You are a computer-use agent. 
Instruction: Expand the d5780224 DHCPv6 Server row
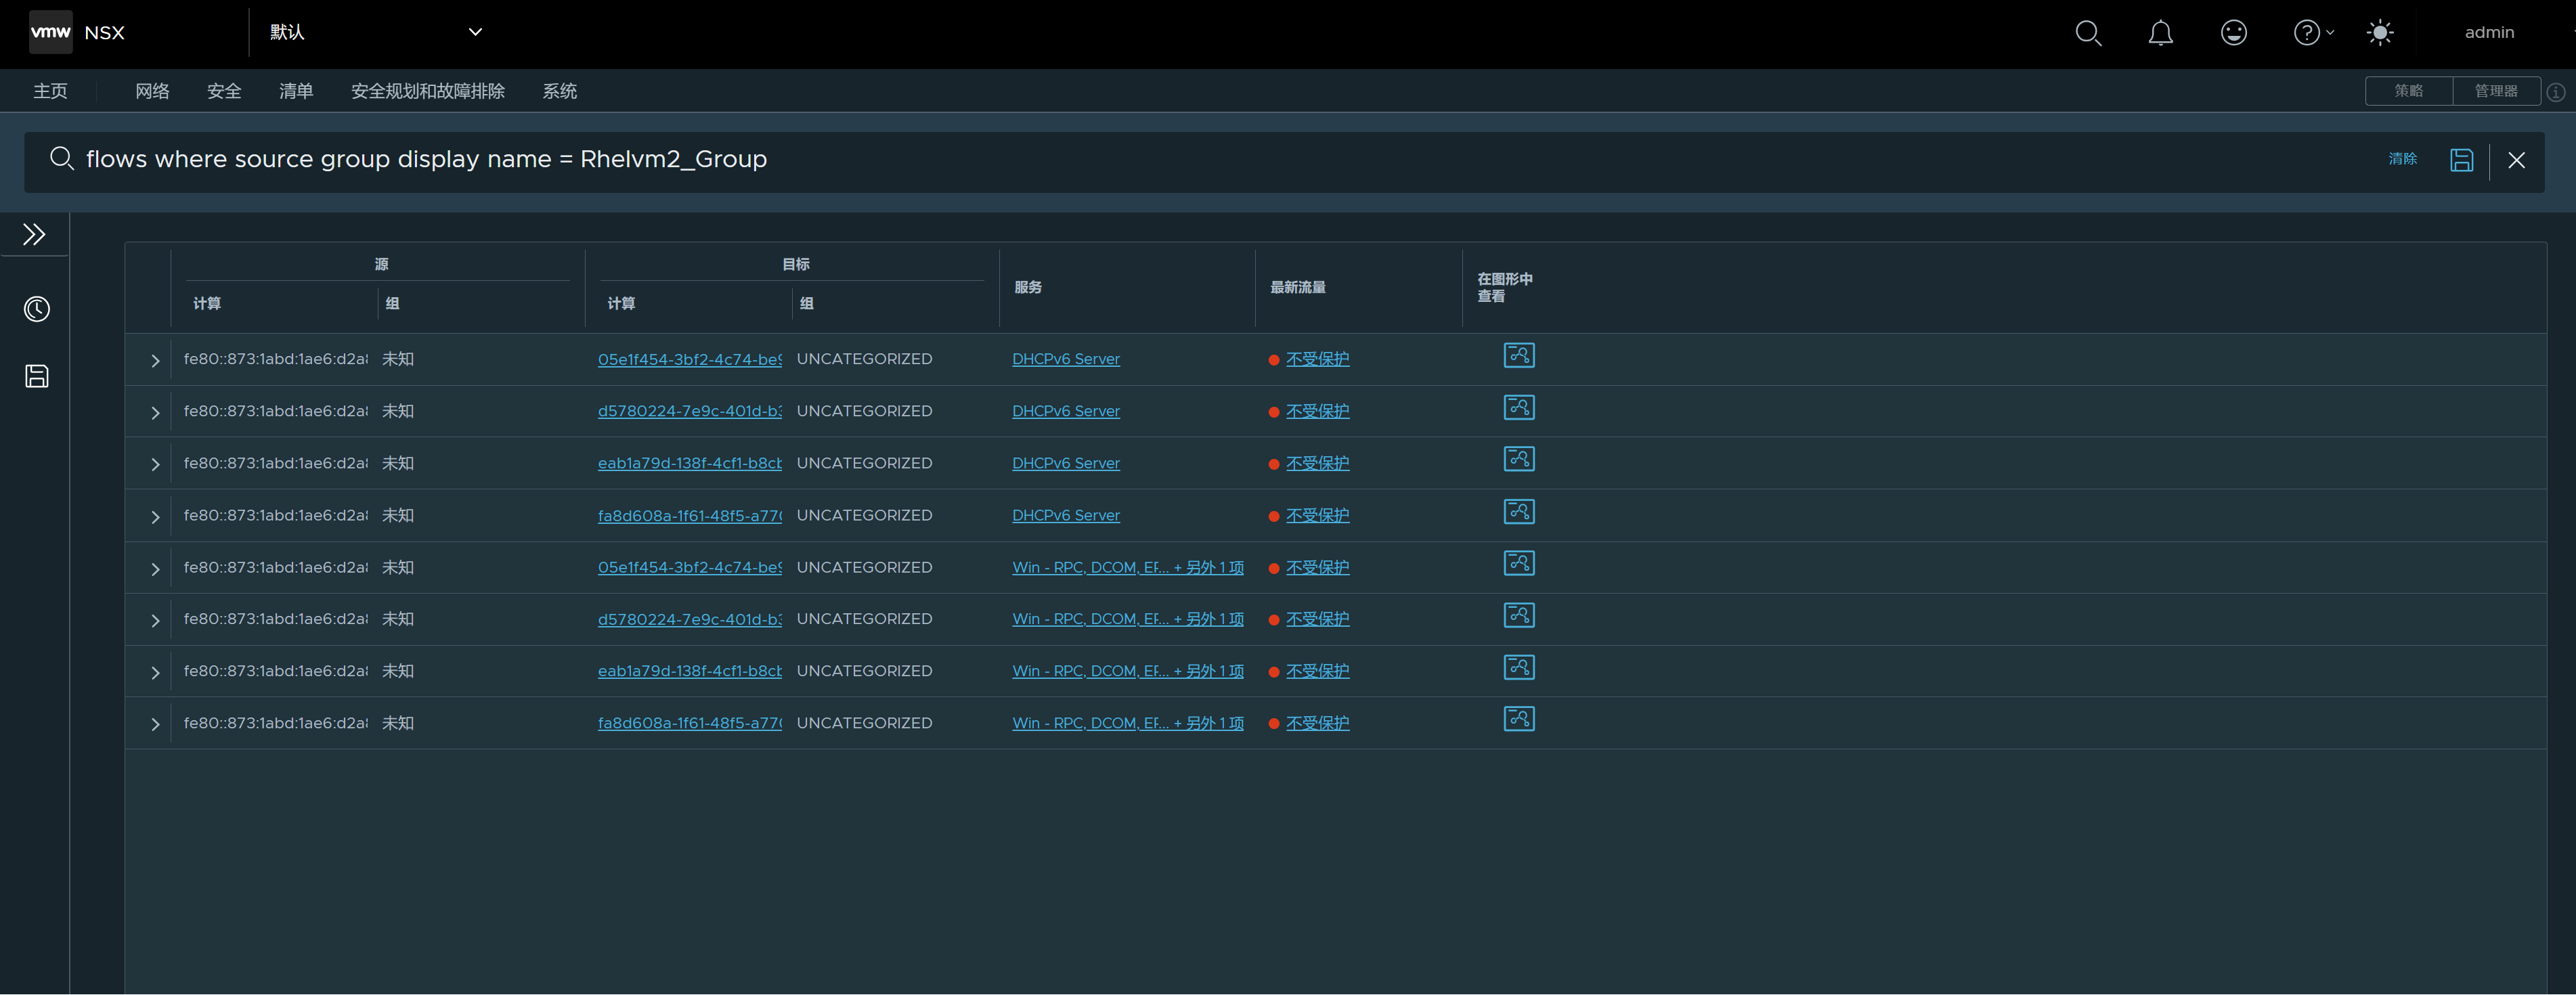point(155,412)
